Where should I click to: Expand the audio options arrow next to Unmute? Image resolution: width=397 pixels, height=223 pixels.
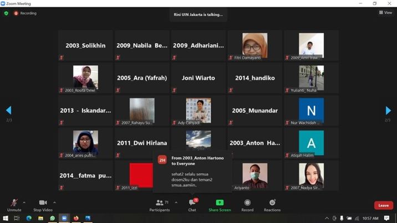click(x=24, y=203)
